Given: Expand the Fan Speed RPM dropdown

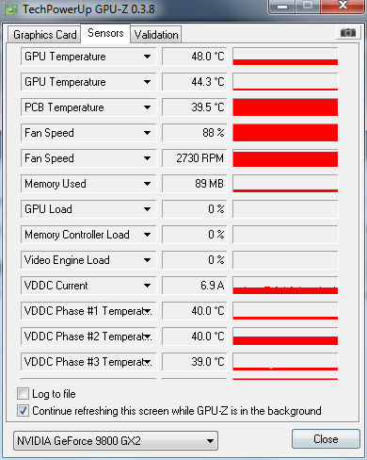Looking at the screenshot, I should click(147, 158).
